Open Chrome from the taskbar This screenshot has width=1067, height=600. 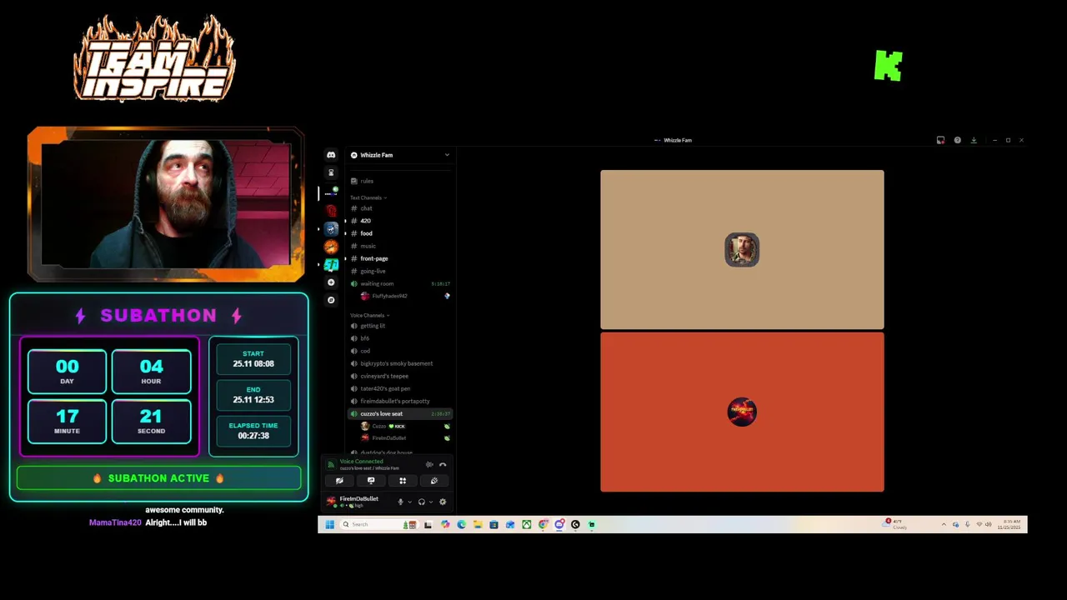click(543, 524)
